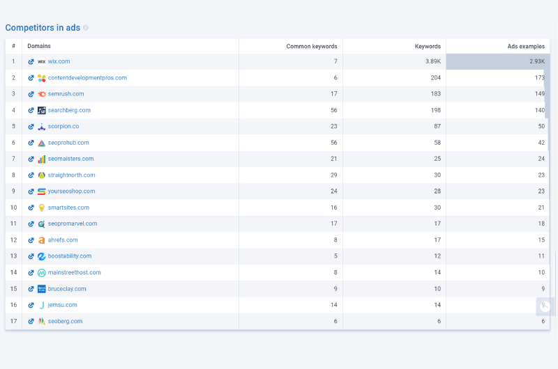This screenshot has width=558, height=369.
Task: Click the bruceclay.com blue favicon
Action: (x=42, y=289)
